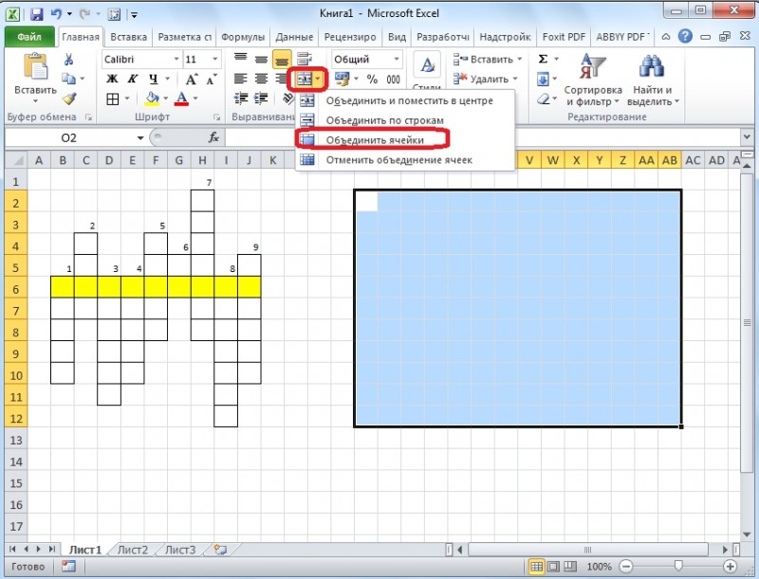The image size is (759, 579).
Task: Click the zoom in plus button
Action: 730,566
